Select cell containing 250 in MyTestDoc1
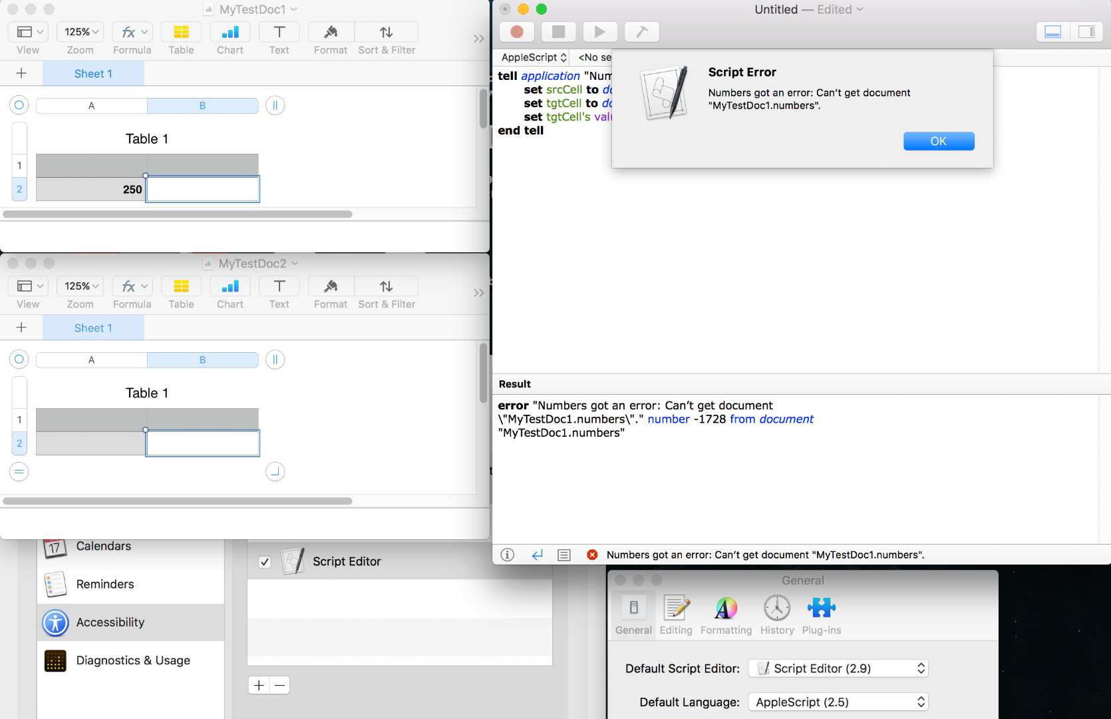The width and height of the screenshot is (1111, 719). [91, 190]
